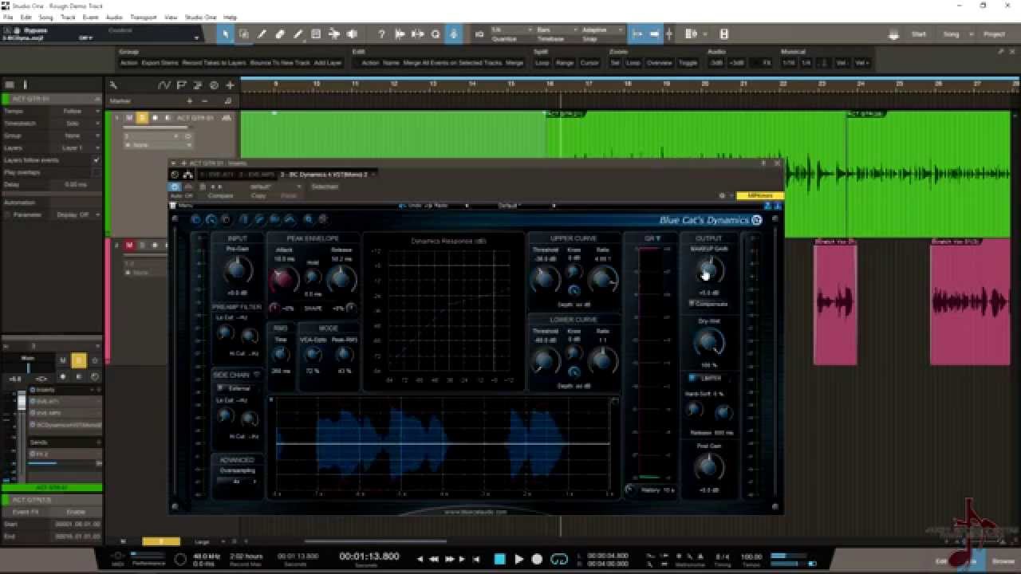This screenshot has height=574, width=1021.
Task: Click Play in the transport bar
Action: click(x=518, y=560)
